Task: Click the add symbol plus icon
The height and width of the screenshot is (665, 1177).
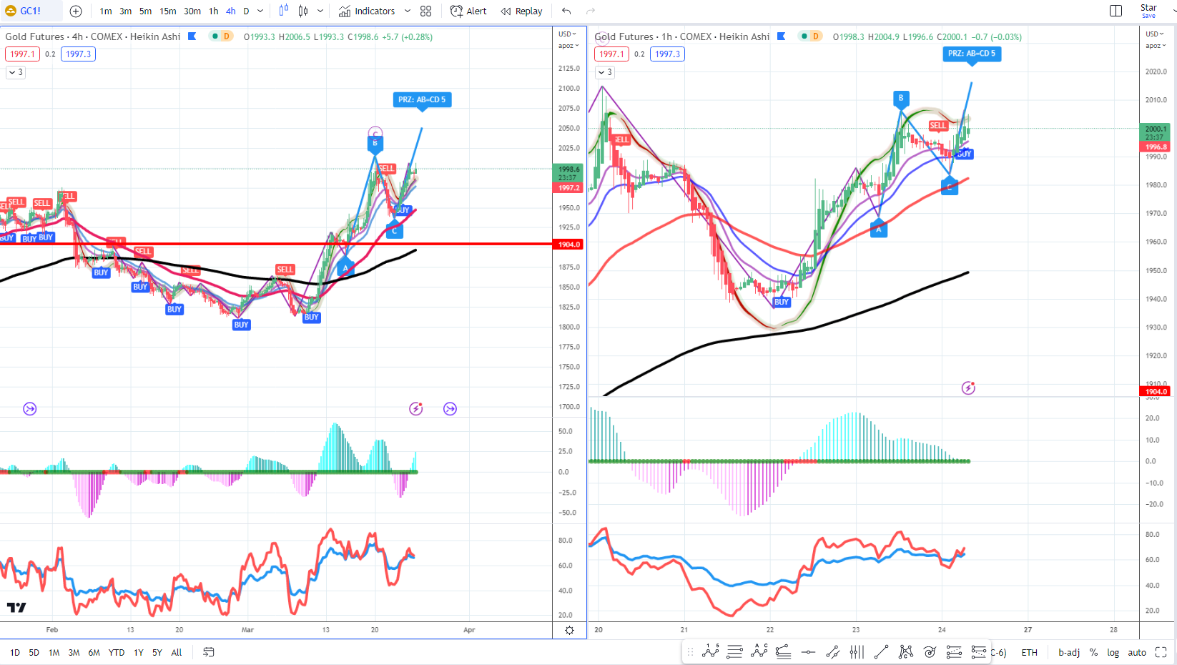Action: [x=76, y=11]
